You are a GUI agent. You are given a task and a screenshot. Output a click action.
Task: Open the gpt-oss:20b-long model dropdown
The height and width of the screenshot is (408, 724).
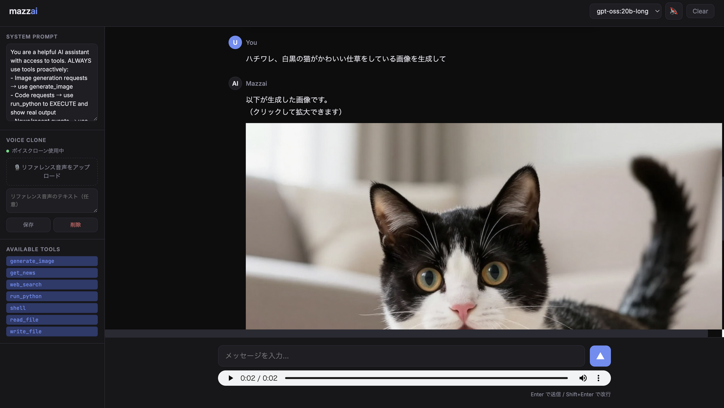625,11
